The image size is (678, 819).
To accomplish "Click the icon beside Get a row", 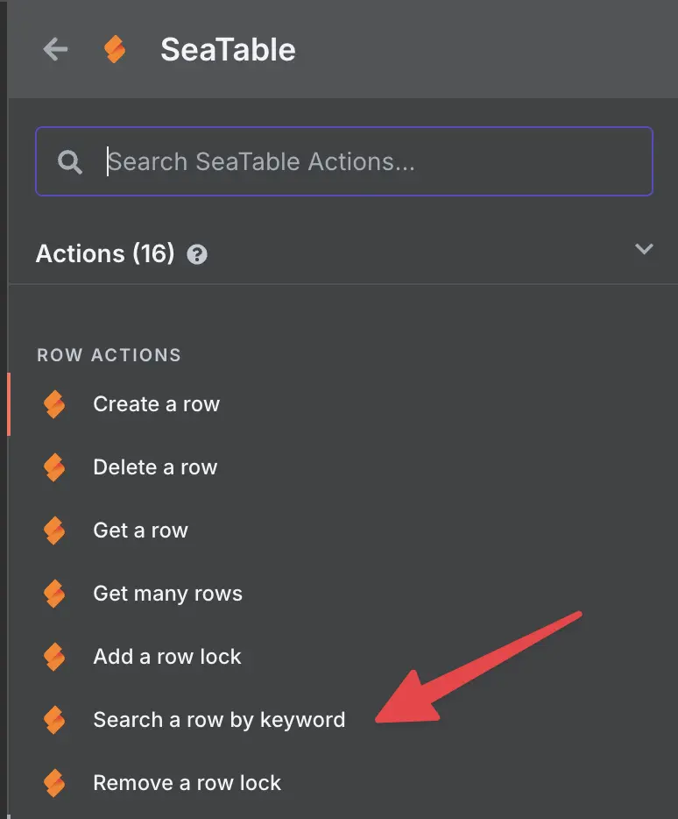I will pyautogui.click(x=54, y=531).
